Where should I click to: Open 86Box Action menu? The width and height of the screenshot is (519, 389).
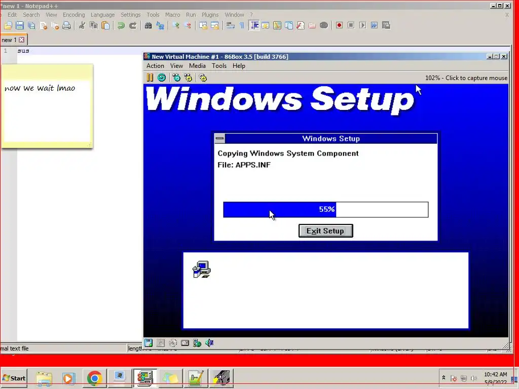[x=155, y=66]
